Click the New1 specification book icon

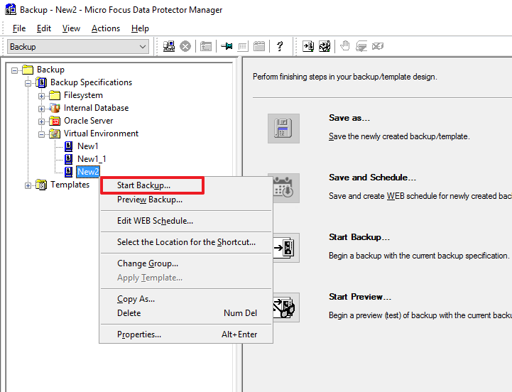pyautogui.click(x=68, y=146)
